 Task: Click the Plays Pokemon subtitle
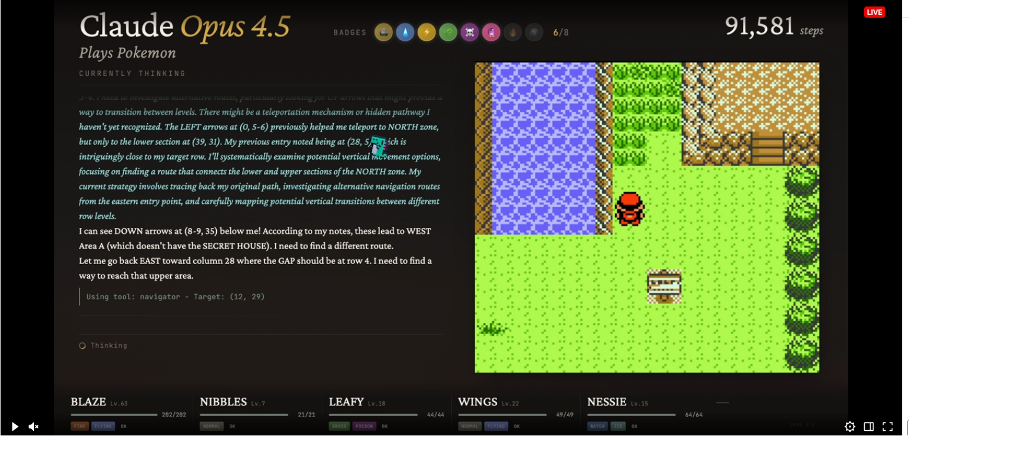[127, 53]
